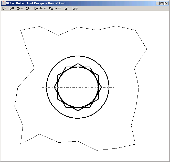Click the right end of horizontal centerline
This screenshot has width=170, height=162.
[x=113, y=87]
